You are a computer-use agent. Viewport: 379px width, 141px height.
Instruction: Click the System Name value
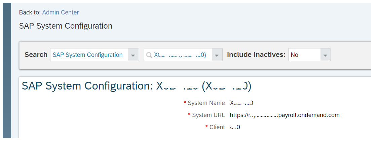(241, 103)
